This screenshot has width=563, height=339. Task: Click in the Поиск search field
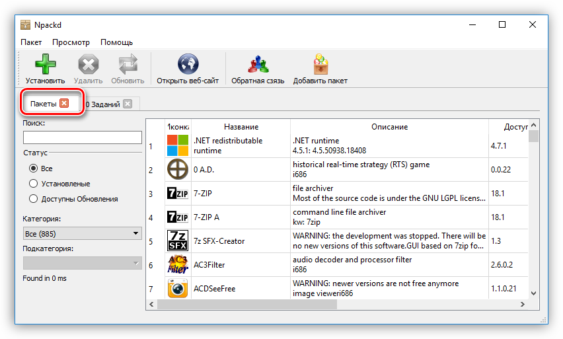(83, 137)
